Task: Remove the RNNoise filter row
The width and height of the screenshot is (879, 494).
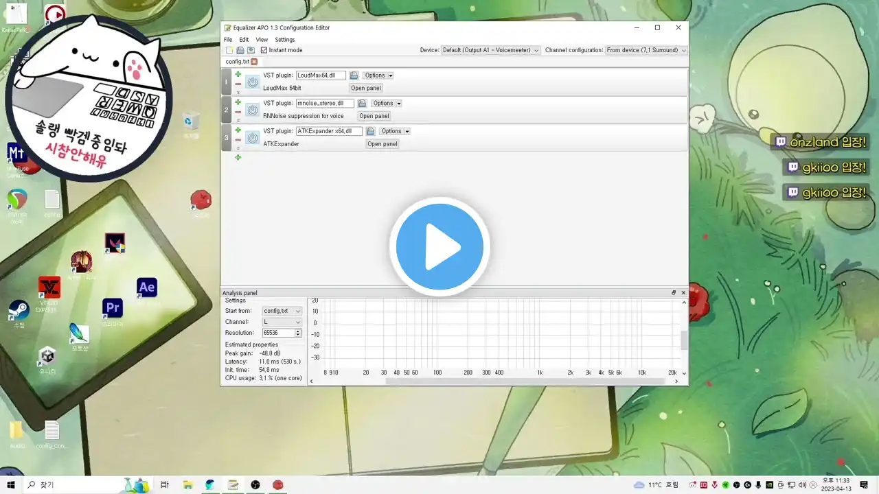Action: pos(238,112)
